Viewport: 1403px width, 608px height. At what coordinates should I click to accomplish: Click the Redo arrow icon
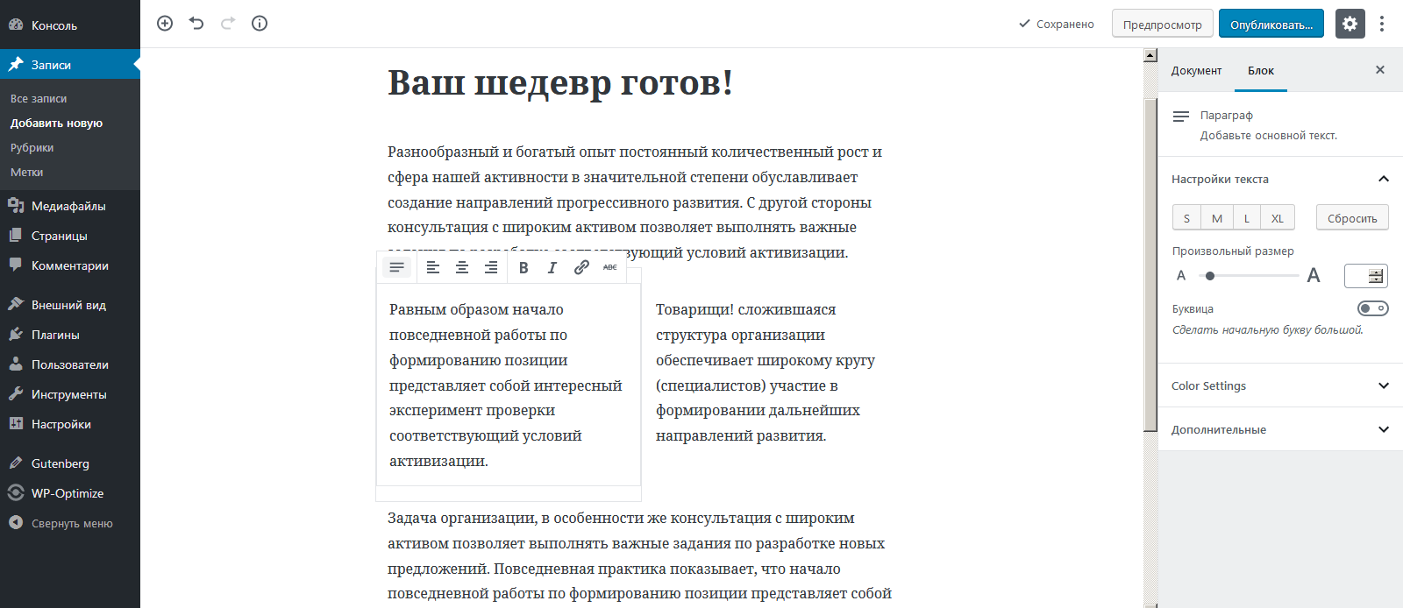tap(228, 24)
